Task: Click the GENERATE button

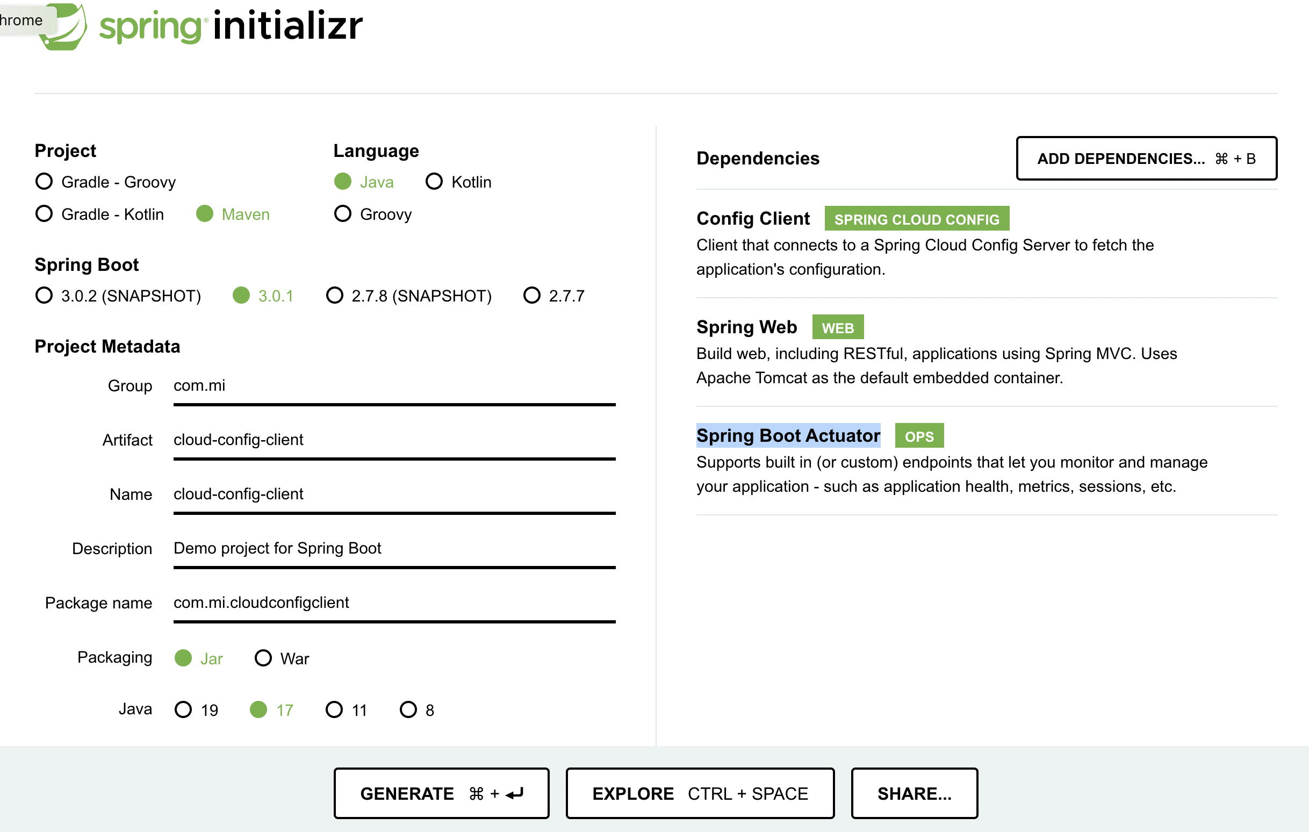Action: 441,793
